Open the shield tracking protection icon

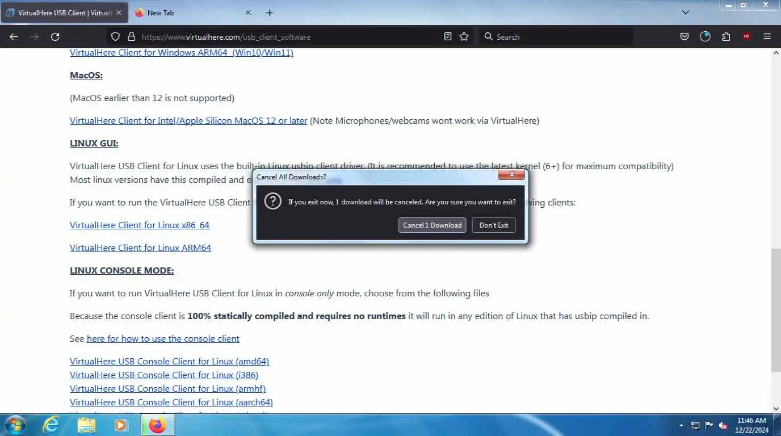[x=115, y=36]
